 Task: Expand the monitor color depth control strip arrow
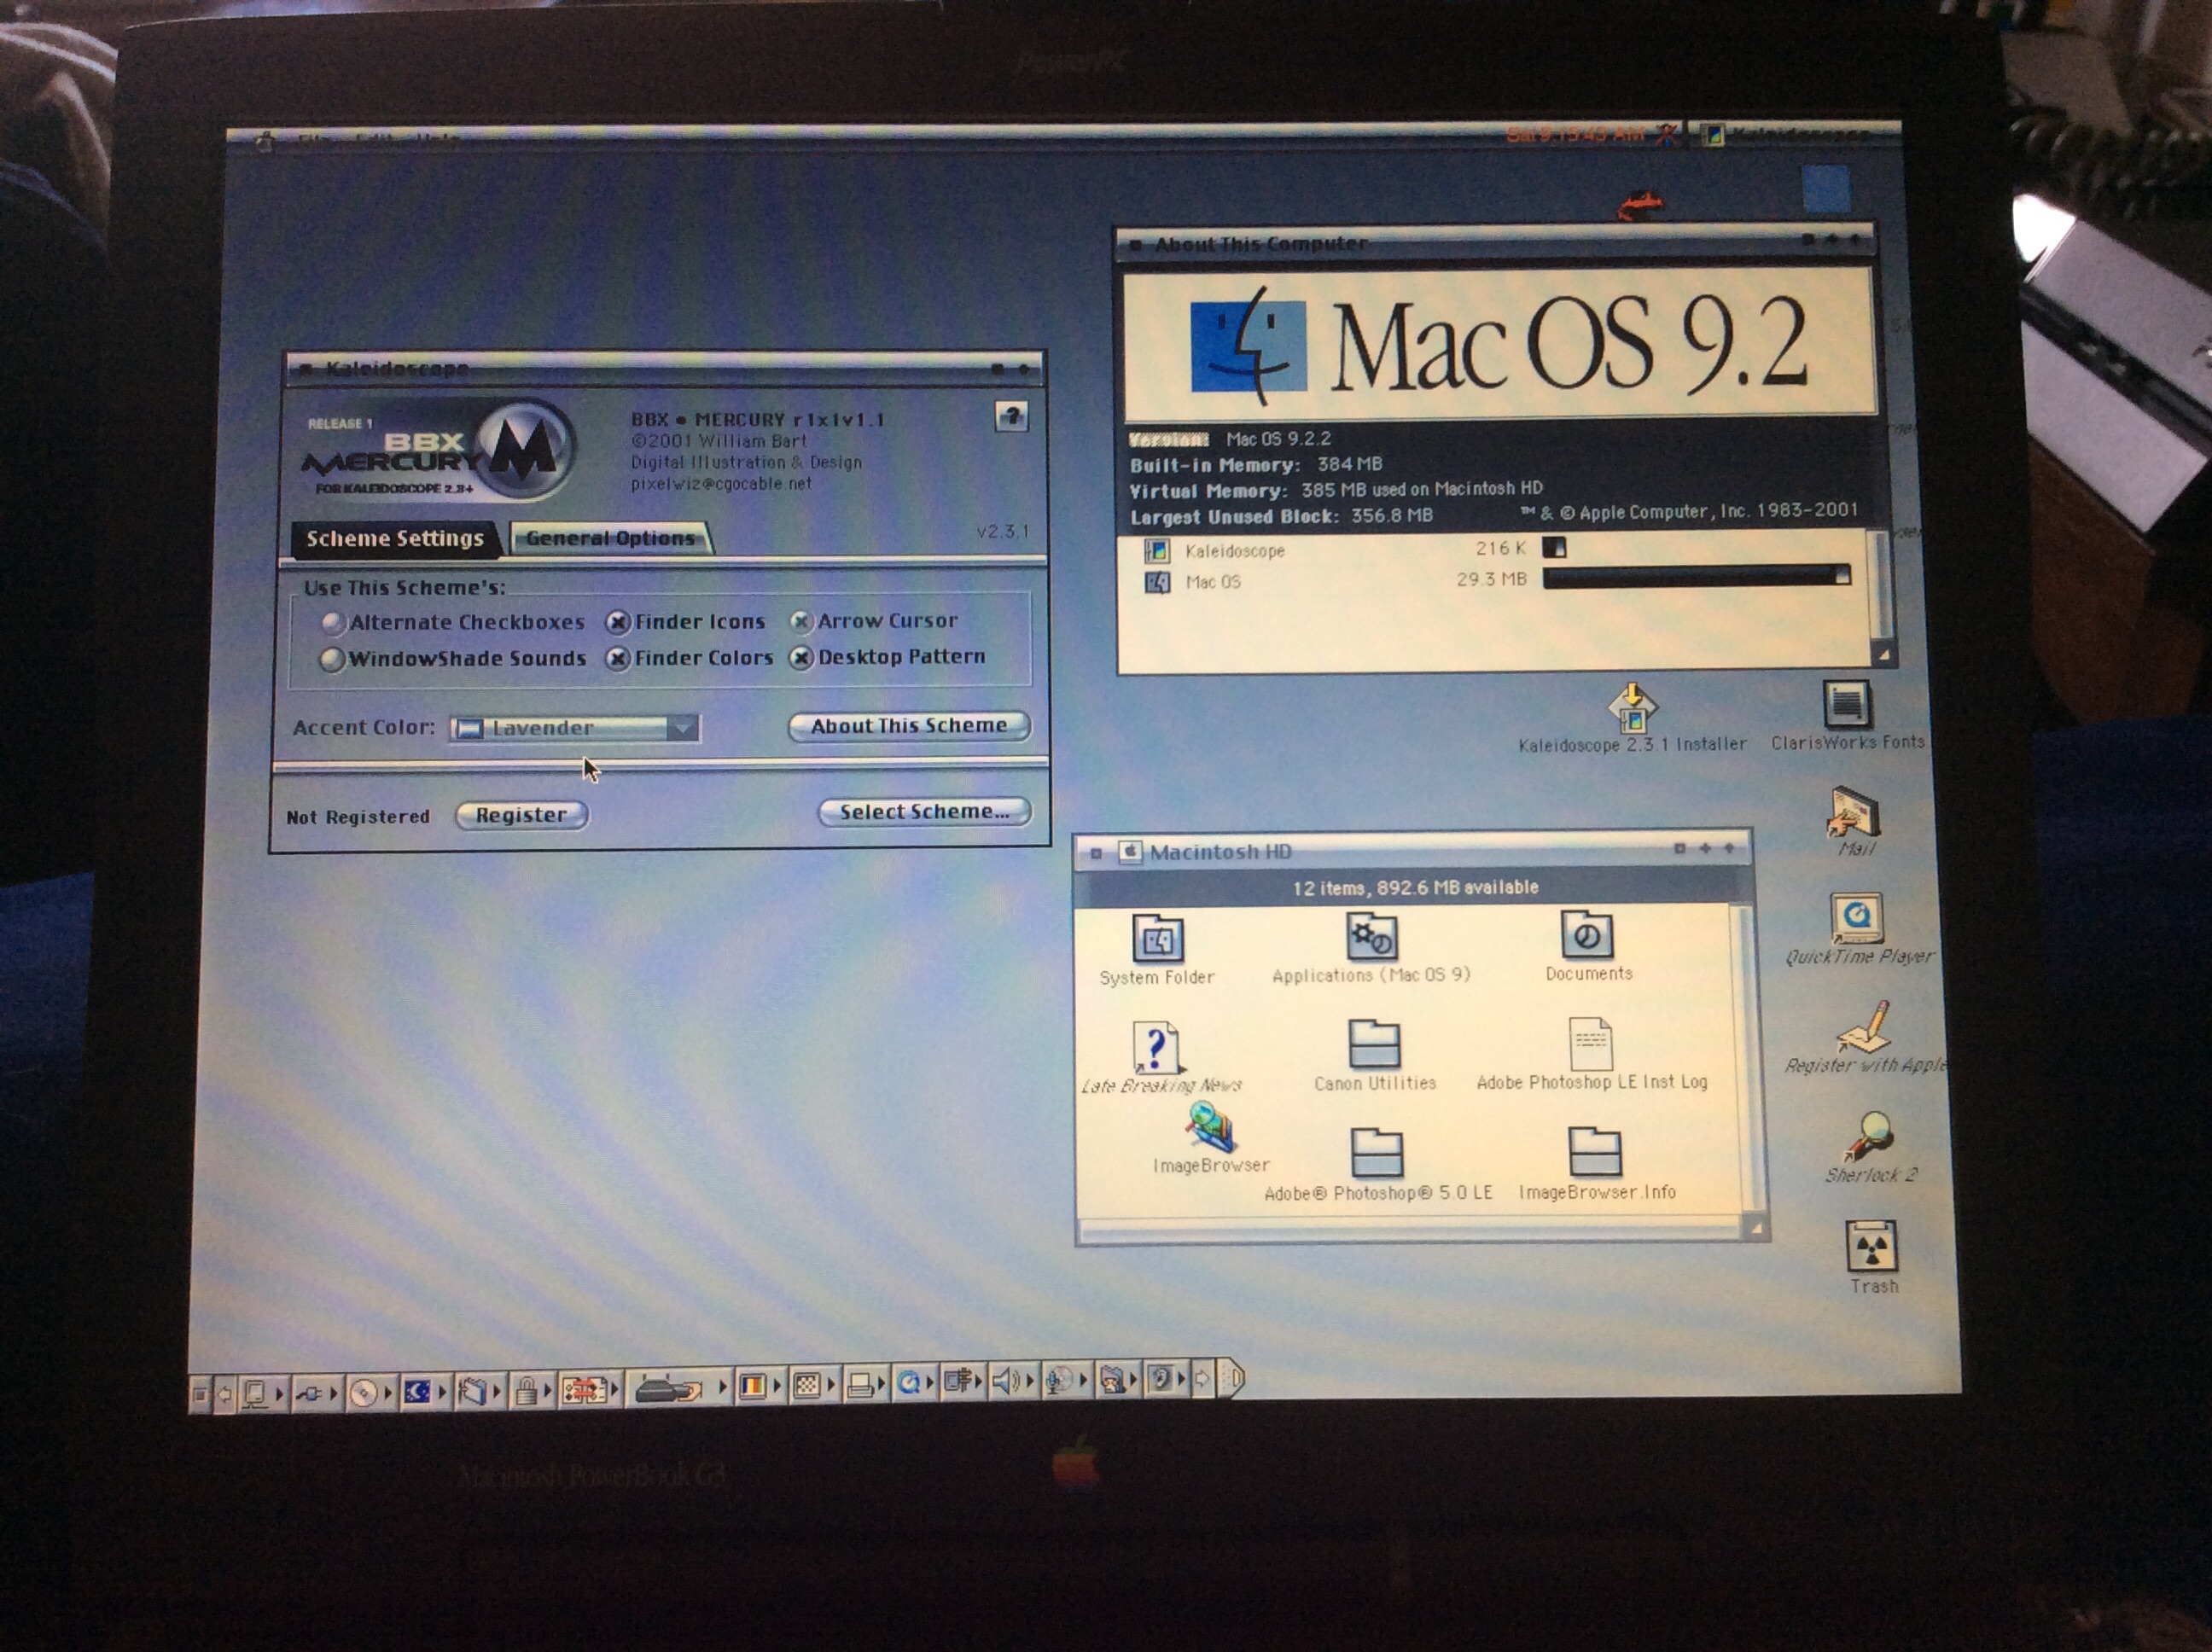(776, 1386)
